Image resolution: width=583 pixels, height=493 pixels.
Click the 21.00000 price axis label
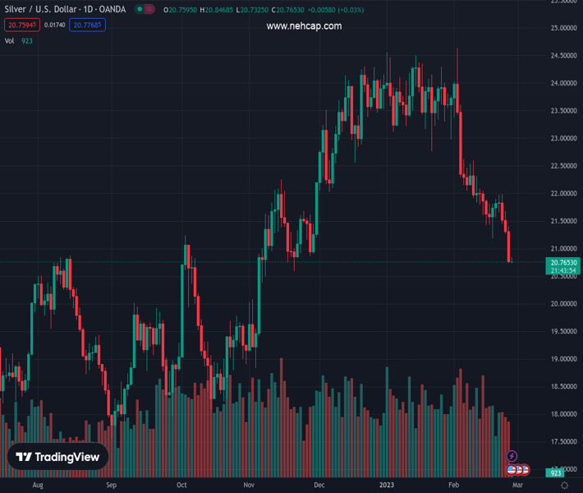pos(563,248)
